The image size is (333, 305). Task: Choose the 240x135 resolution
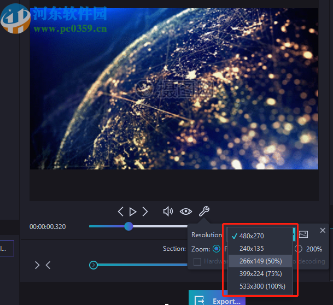coord(260,249)
